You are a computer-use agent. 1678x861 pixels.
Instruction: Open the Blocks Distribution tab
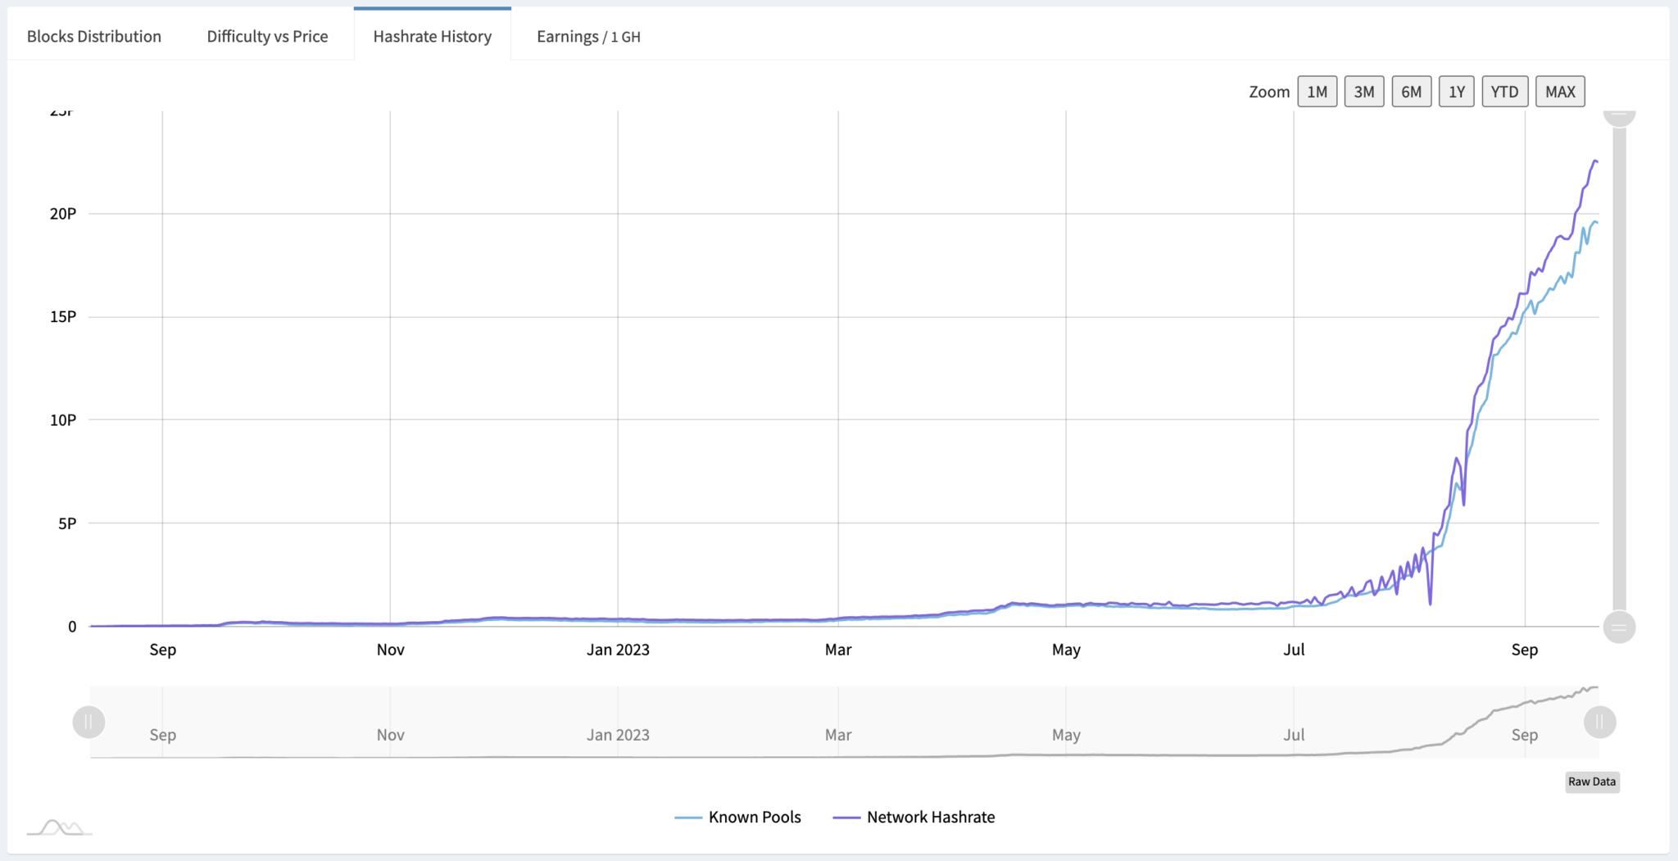(x=94, y=36)
